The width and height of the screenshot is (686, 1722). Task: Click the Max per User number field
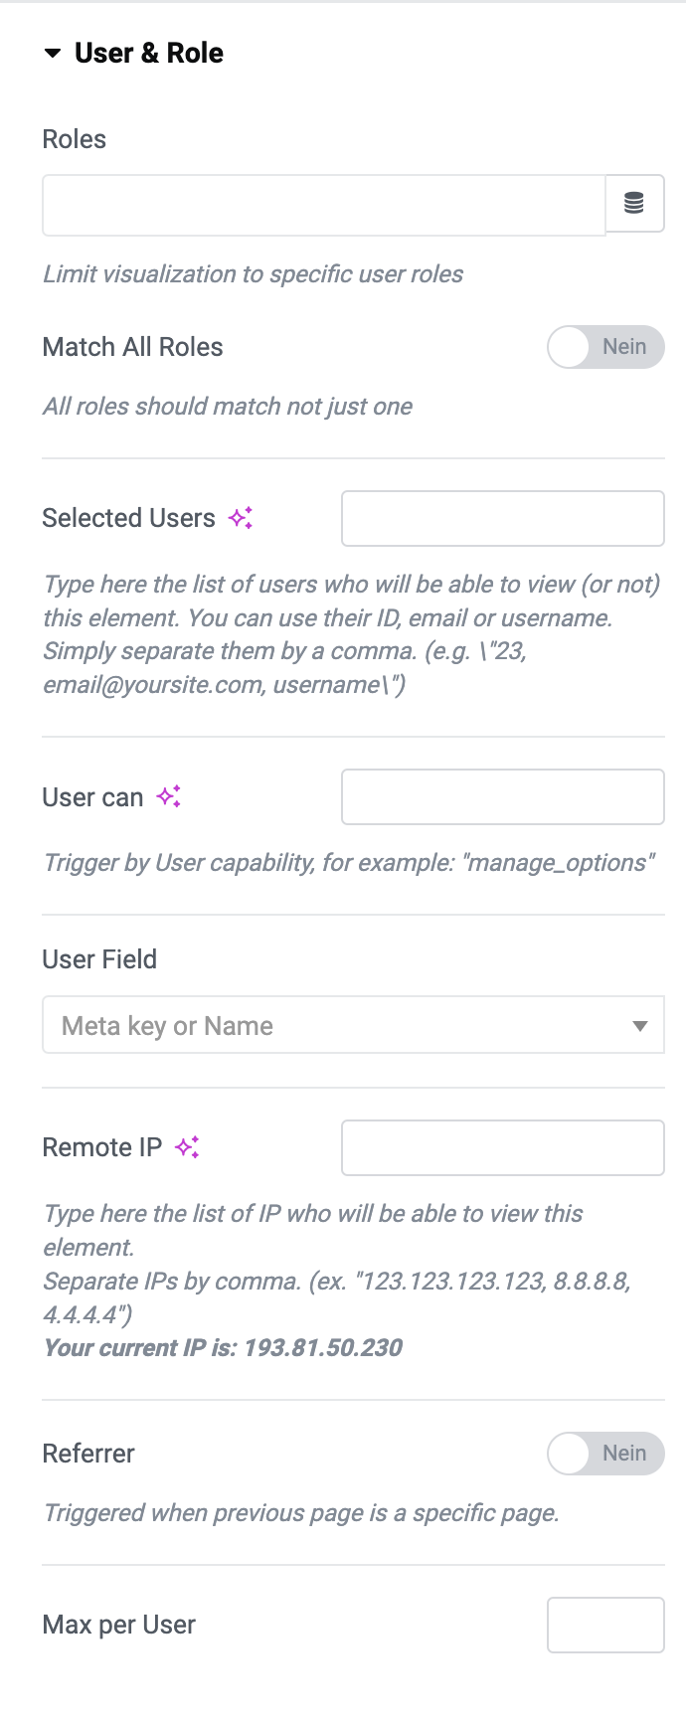pos(605,1625)
